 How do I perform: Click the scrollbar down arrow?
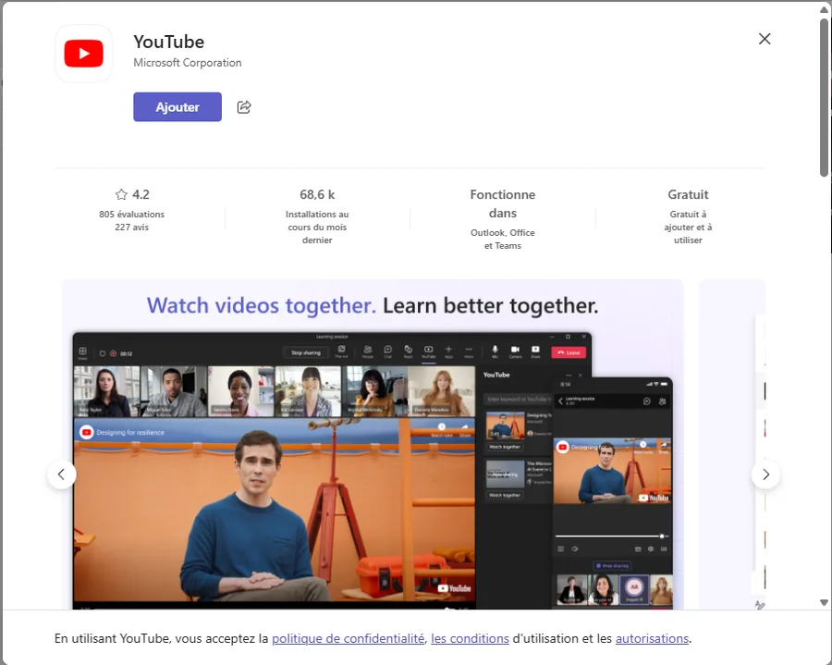click(x=824, y=602)
